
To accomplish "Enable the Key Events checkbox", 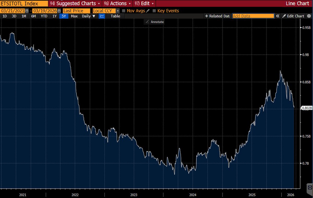I will click(x=154, y=11).
